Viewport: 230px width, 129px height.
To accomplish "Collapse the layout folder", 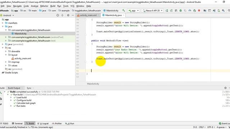I will [x=6, y=55].
